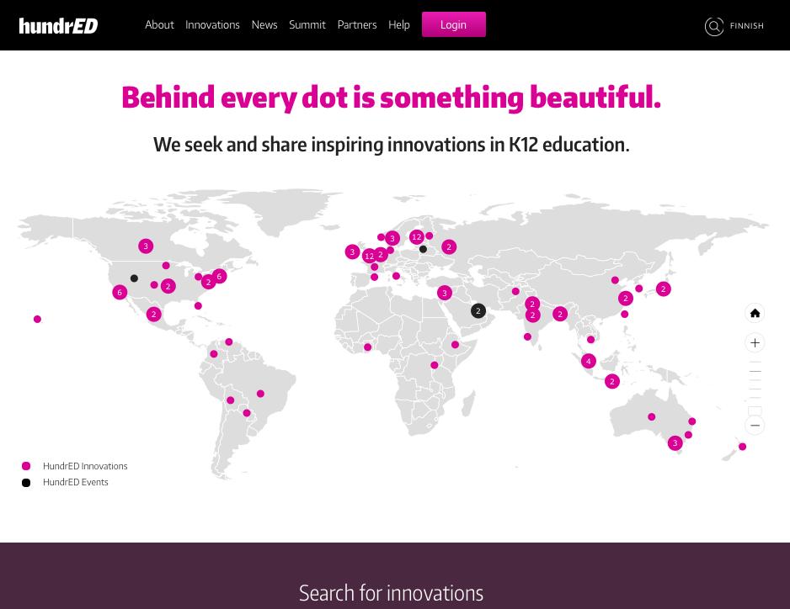Viewport: 790px width, 609px height.
Task: Click HundrED Innovations legend label
Action: (85, 466)
